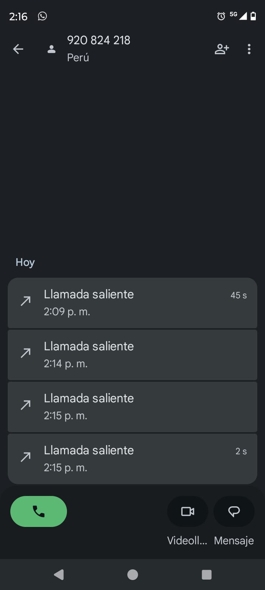Tap the contact avatar icon

(52, 49)
